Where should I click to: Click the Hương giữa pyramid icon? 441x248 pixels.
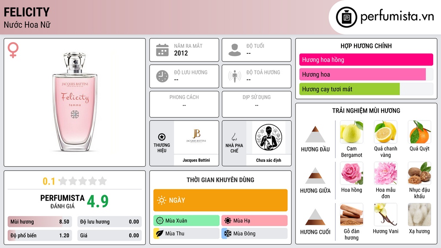point(315,176)
